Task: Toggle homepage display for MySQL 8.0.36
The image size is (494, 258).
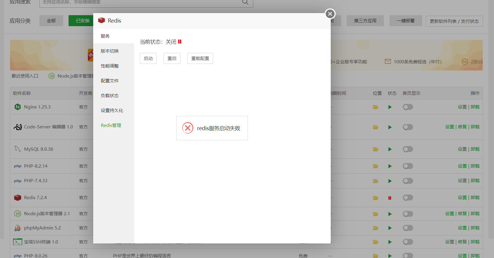Action: click(408, 149)
